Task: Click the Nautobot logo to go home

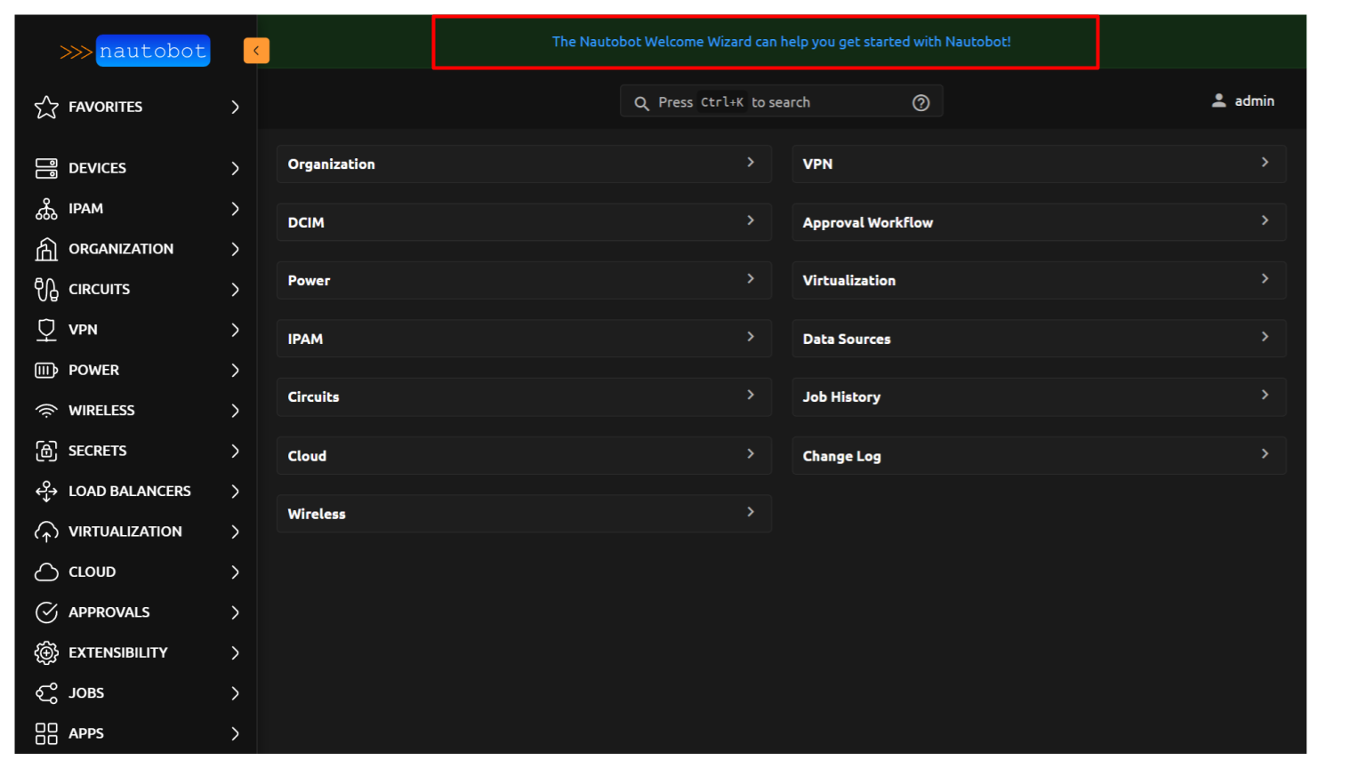Action: coord(135,52)
